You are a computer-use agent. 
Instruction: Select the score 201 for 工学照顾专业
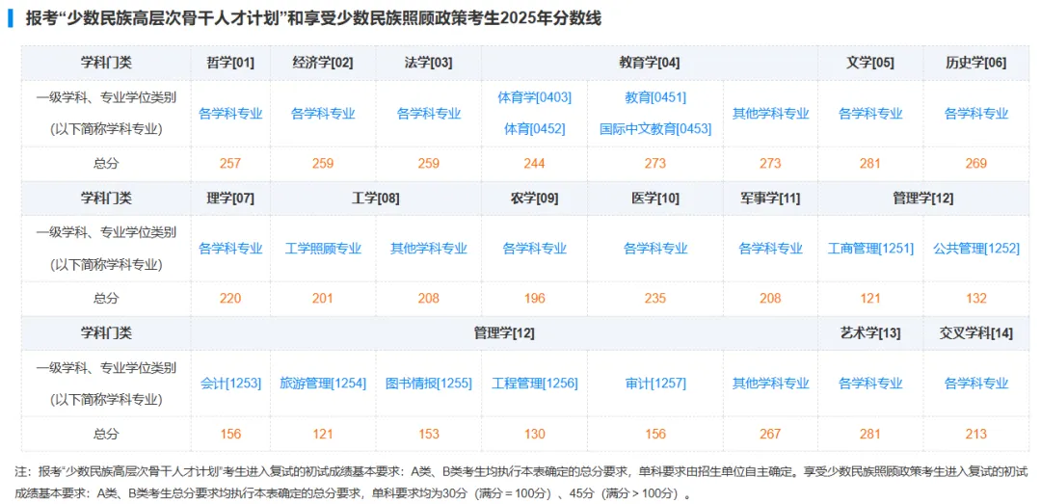coord(323,298)
